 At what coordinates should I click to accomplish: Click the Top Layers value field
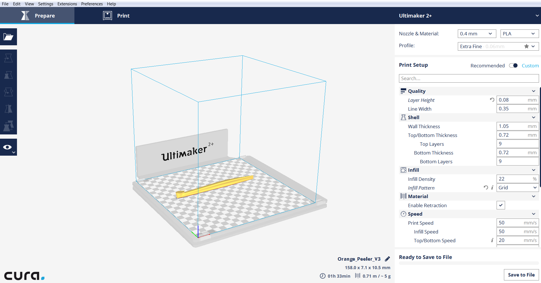point(518,144)
